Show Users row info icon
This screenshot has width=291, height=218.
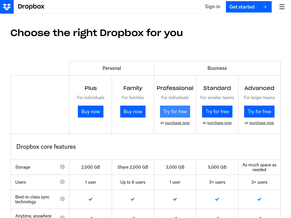click(62, 182)
